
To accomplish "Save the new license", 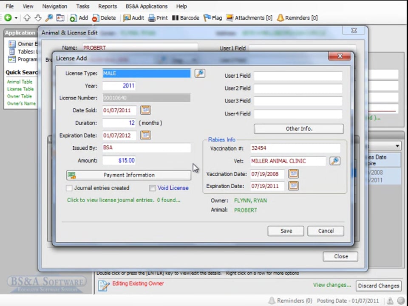I will tap(286, 231).
